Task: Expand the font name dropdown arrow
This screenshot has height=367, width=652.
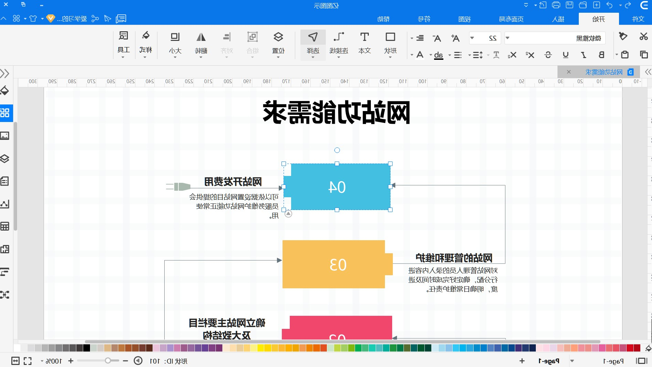Action: pyautogui.click(x=508, y=38)
